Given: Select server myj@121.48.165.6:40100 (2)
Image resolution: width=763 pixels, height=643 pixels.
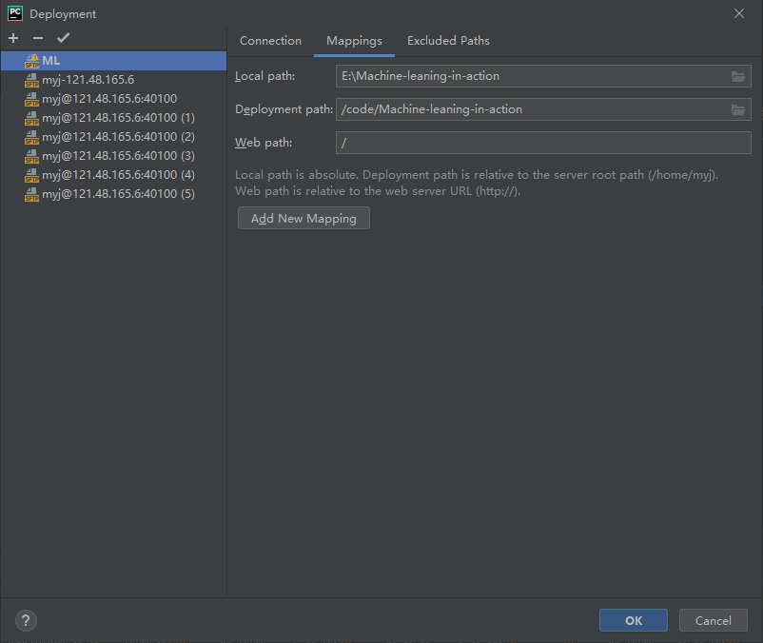Looking at the screenshot, I should point(114,137).
